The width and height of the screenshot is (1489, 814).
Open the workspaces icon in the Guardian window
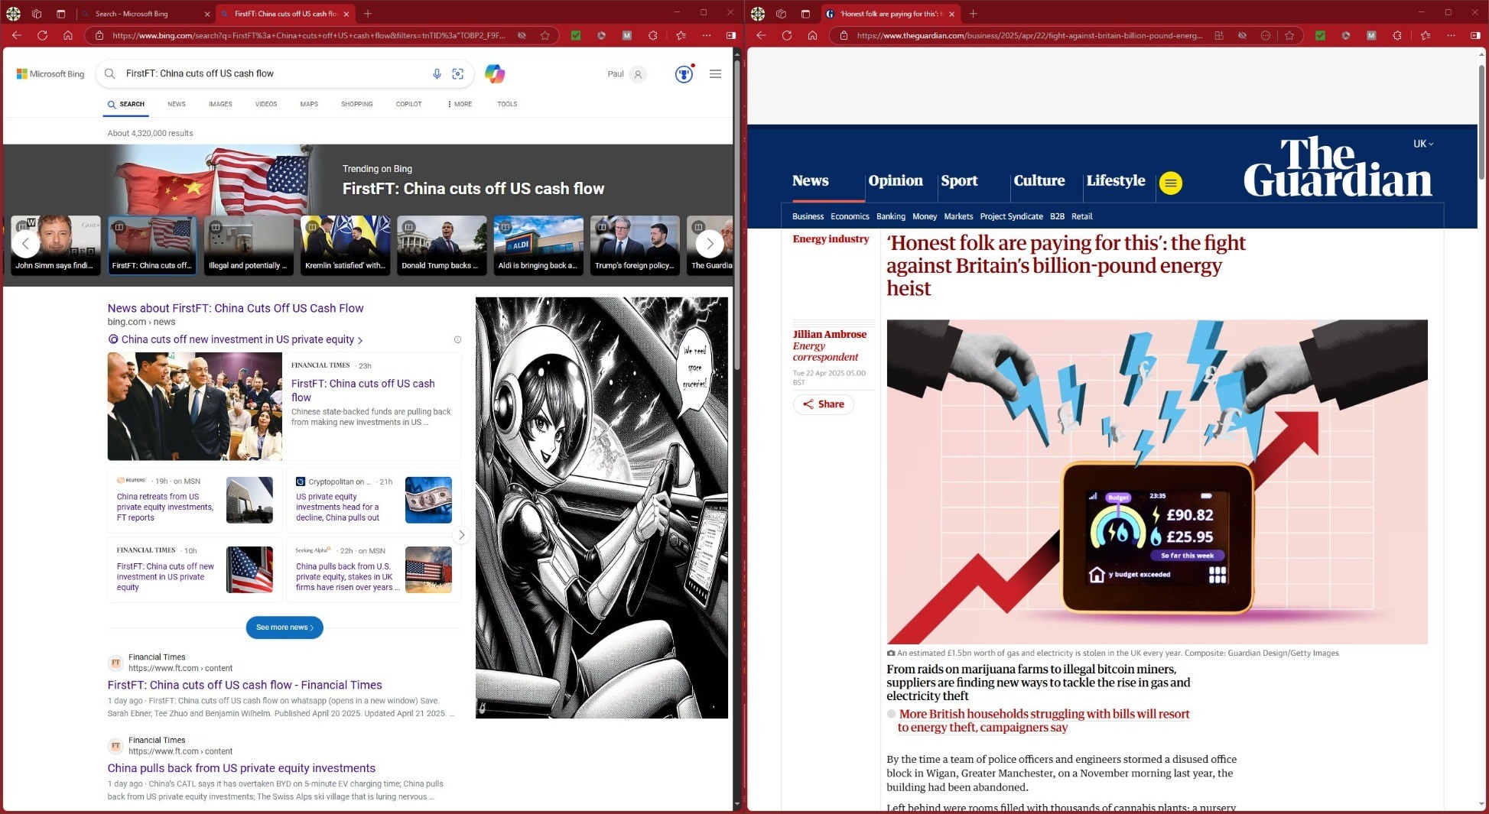coord(781,14)
